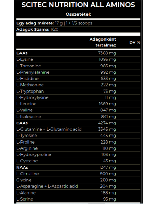157x204 pixels.
Task: Click the Glycine row label
Action: 24,180
